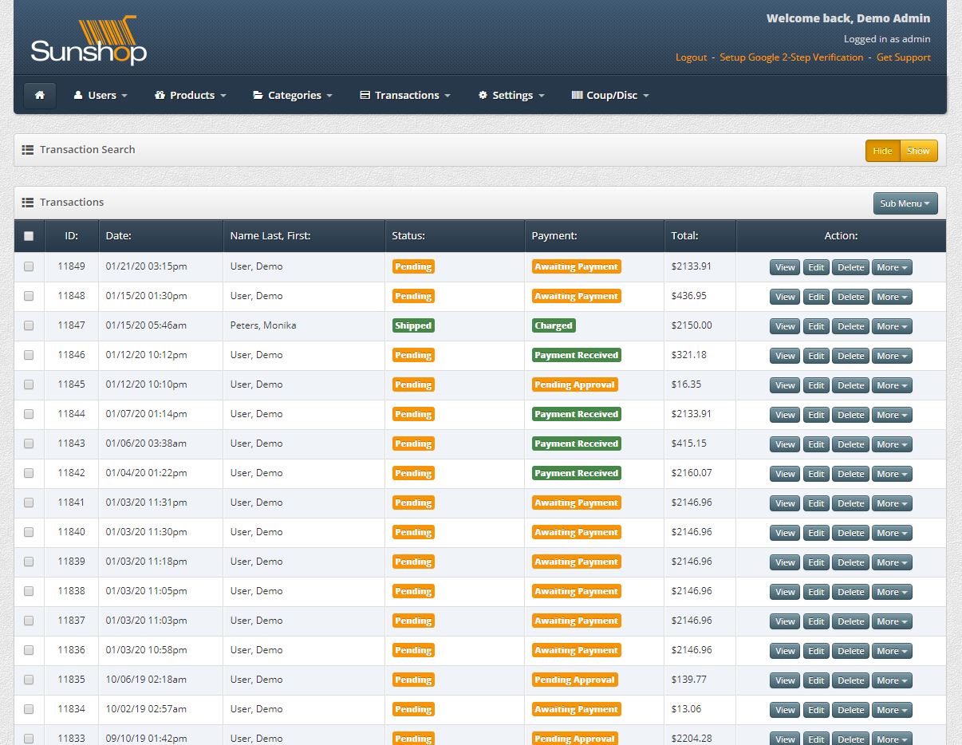The width and height of the screenshot is (962, 745).
Task: Check the box for transaction 11846
Action: pos(29,355)
